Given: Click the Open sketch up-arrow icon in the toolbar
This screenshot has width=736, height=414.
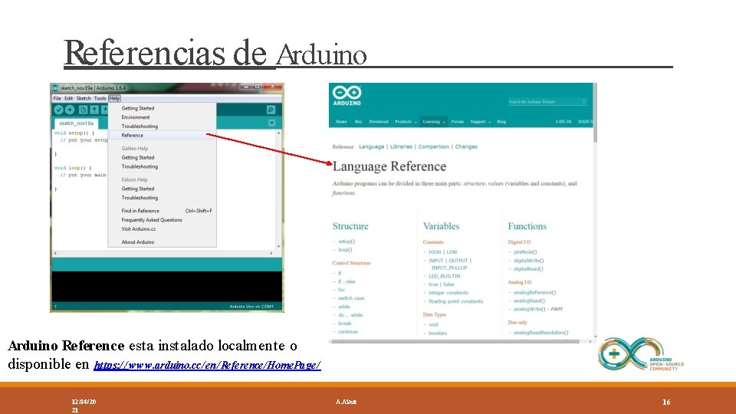Looking at the screenshot, I should click(94, 110).
